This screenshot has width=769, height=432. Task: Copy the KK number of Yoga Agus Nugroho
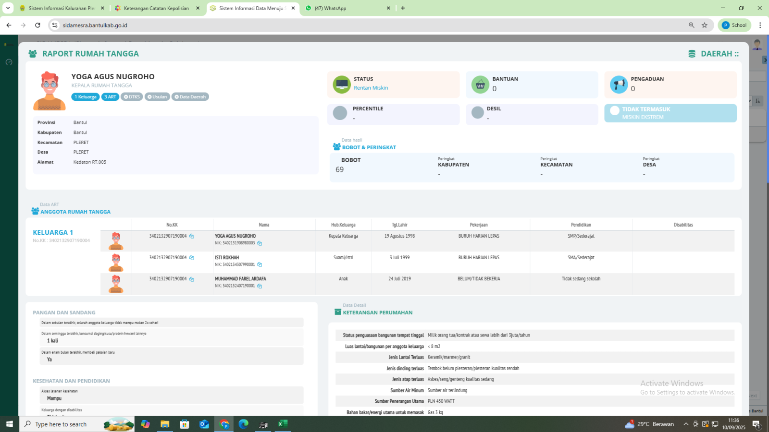(191, 236)
